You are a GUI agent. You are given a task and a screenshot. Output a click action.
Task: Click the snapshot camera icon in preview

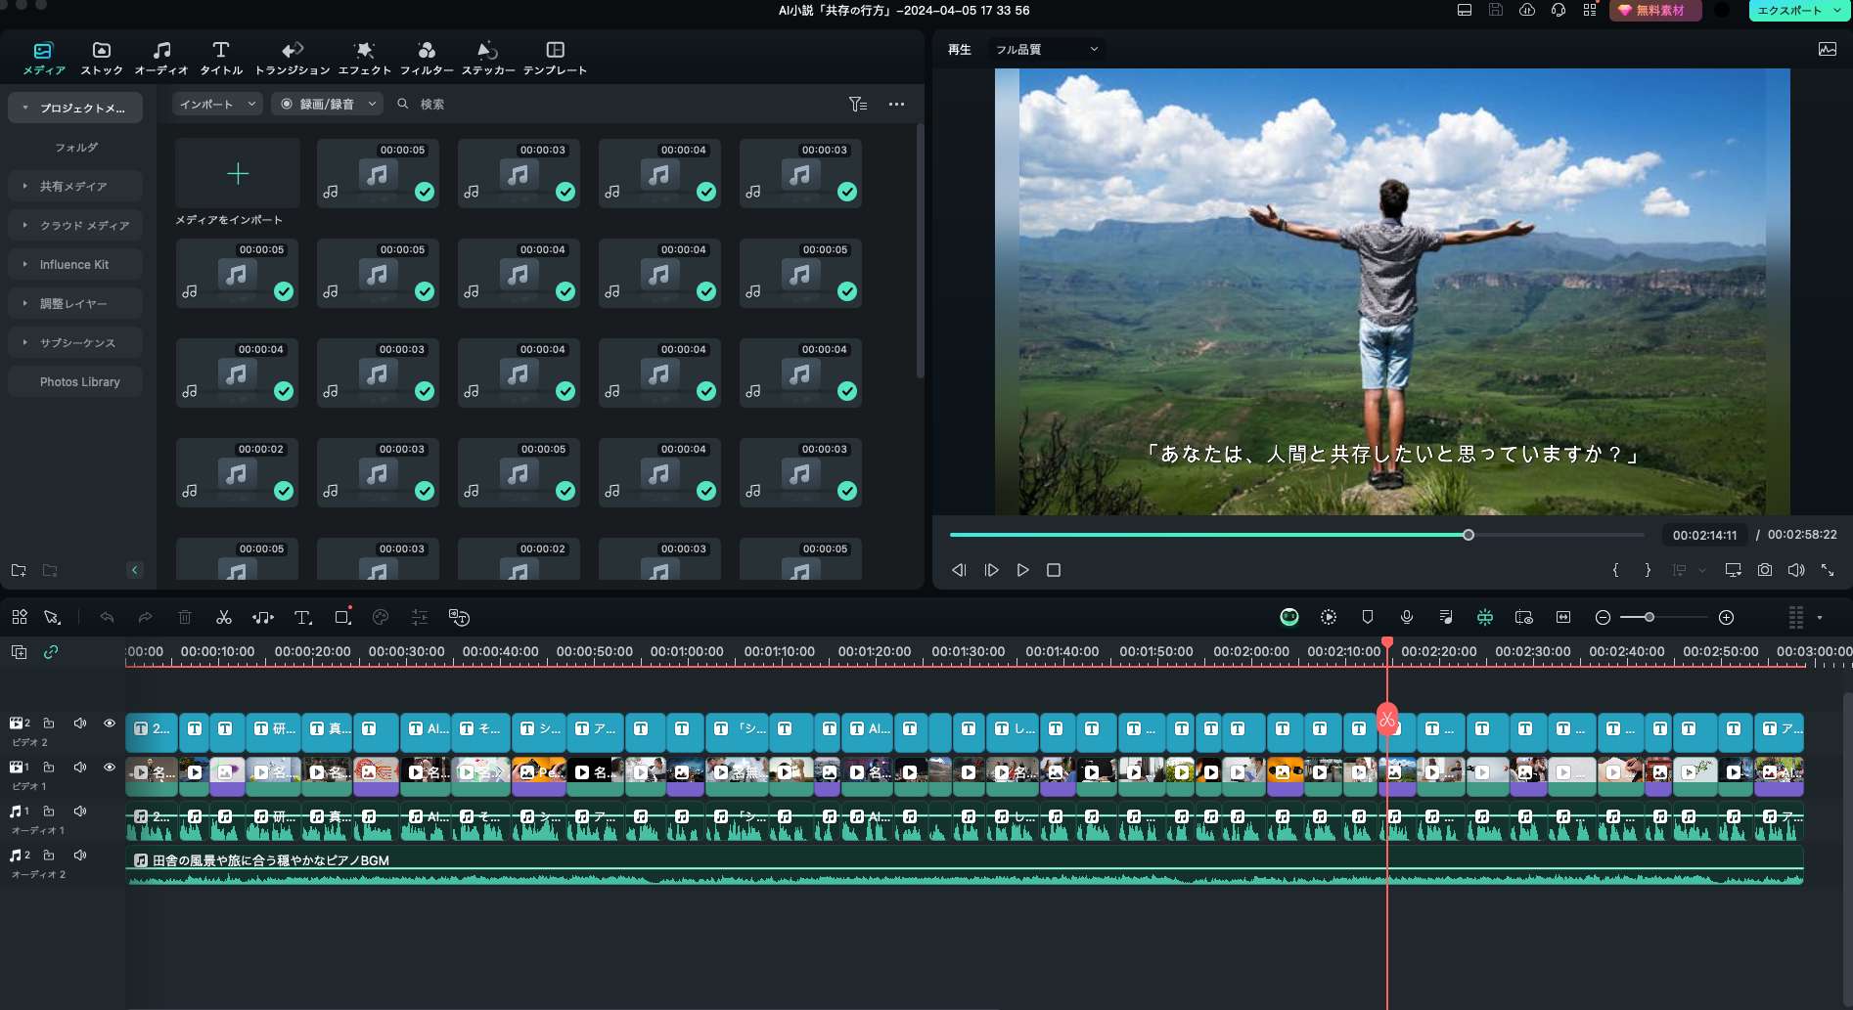coord(1765,570)
